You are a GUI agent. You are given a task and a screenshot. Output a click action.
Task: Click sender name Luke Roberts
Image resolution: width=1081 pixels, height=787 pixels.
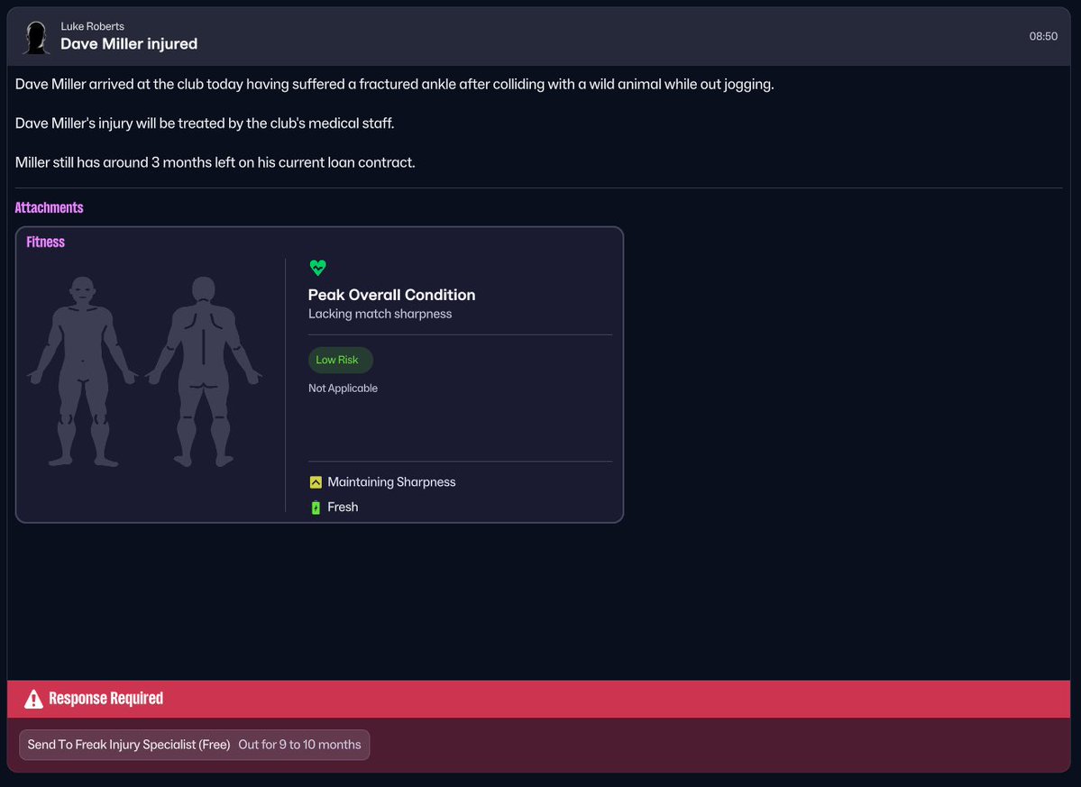coord(92,26)
